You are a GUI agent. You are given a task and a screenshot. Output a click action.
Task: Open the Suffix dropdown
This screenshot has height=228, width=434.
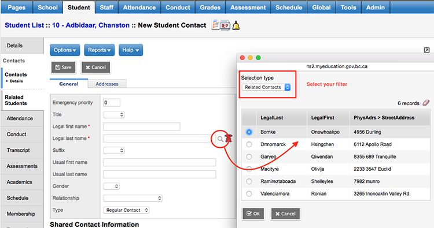[114, 151]
